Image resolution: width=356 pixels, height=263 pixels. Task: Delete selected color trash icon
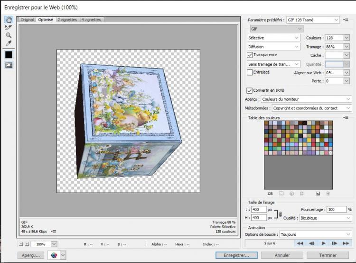(328, 194)
